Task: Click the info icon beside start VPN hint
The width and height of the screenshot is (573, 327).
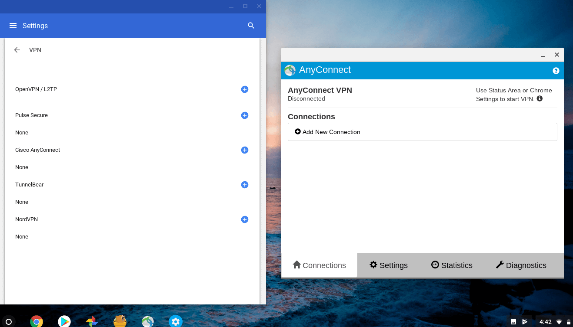Action: 540,98
